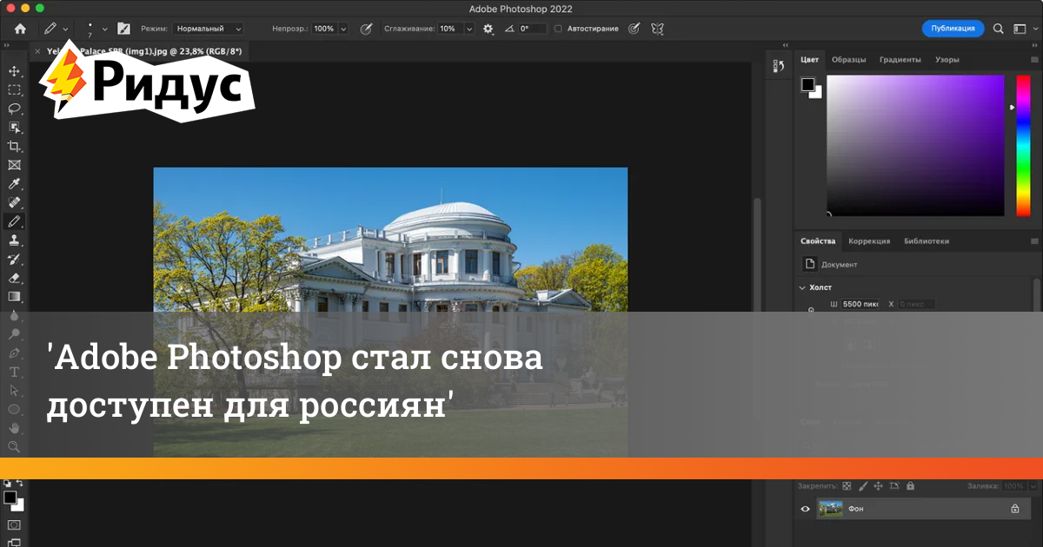Image resolution: width=1043 pixels, height=547 pixels.
Task: Open the tool preset picker chevron
Action: tap(66, 29)
